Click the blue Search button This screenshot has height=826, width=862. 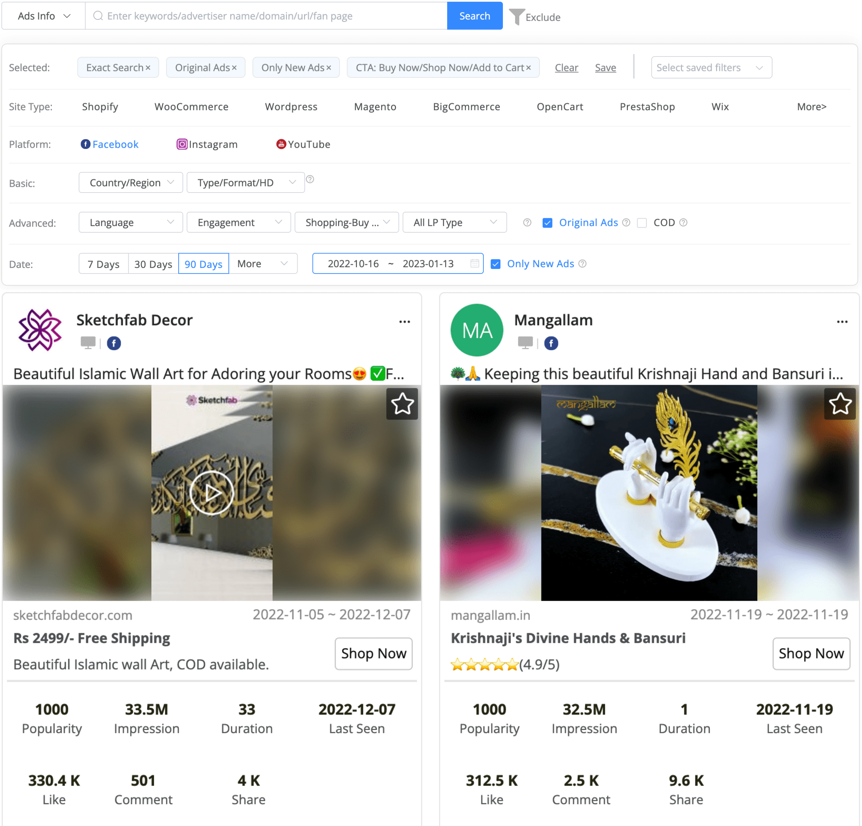click(475, 16)
